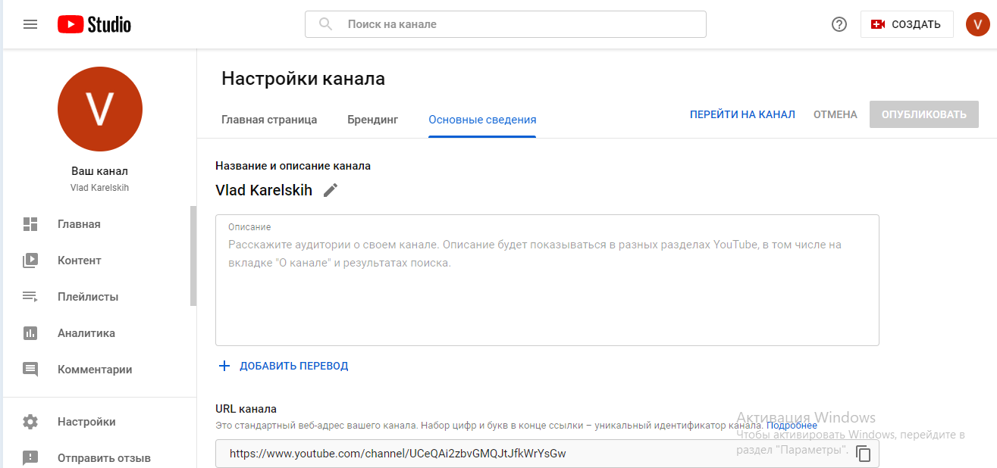The height and width of the screenshot is (468, 997).
Task: Open the help question mark icon
Action: tap(839, 24)
